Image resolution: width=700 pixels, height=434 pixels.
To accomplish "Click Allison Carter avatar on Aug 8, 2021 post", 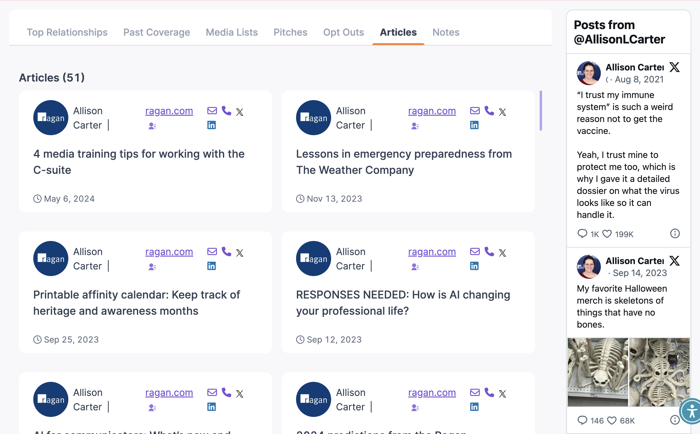I will click(589, 73).
